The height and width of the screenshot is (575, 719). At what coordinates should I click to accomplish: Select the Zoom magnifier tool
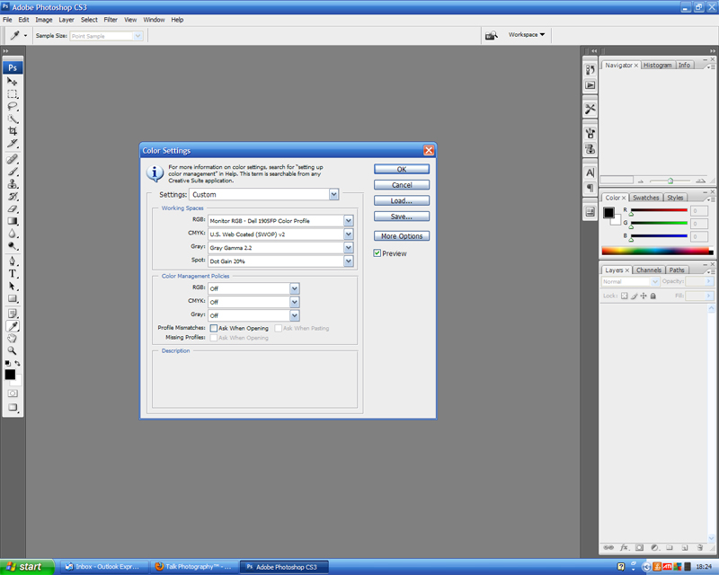pyautogui.click(x=13, y=350)
